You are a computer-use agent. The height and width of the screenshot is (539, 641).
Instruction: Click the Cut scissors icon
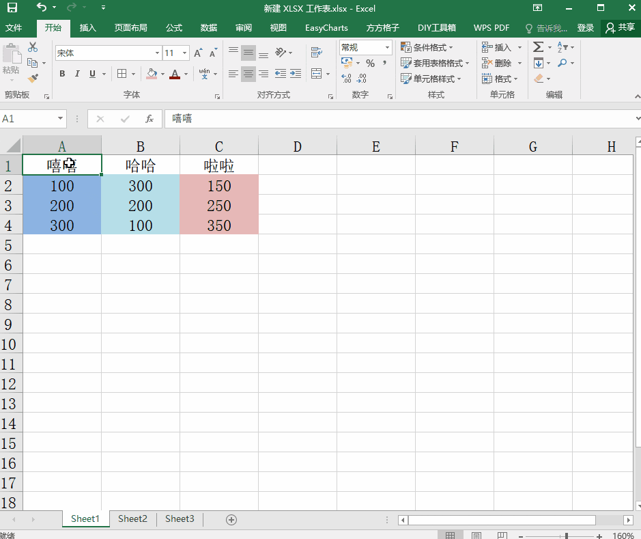point(33,47)
